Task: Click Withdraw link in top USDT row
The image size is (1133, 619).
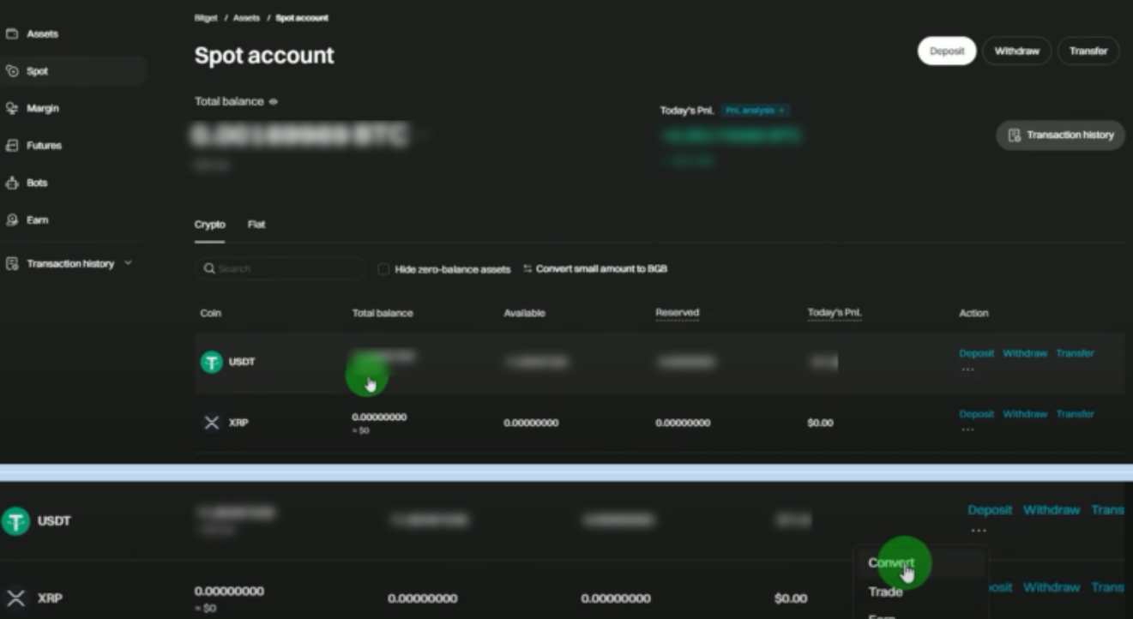Action: click(1025, 353)
